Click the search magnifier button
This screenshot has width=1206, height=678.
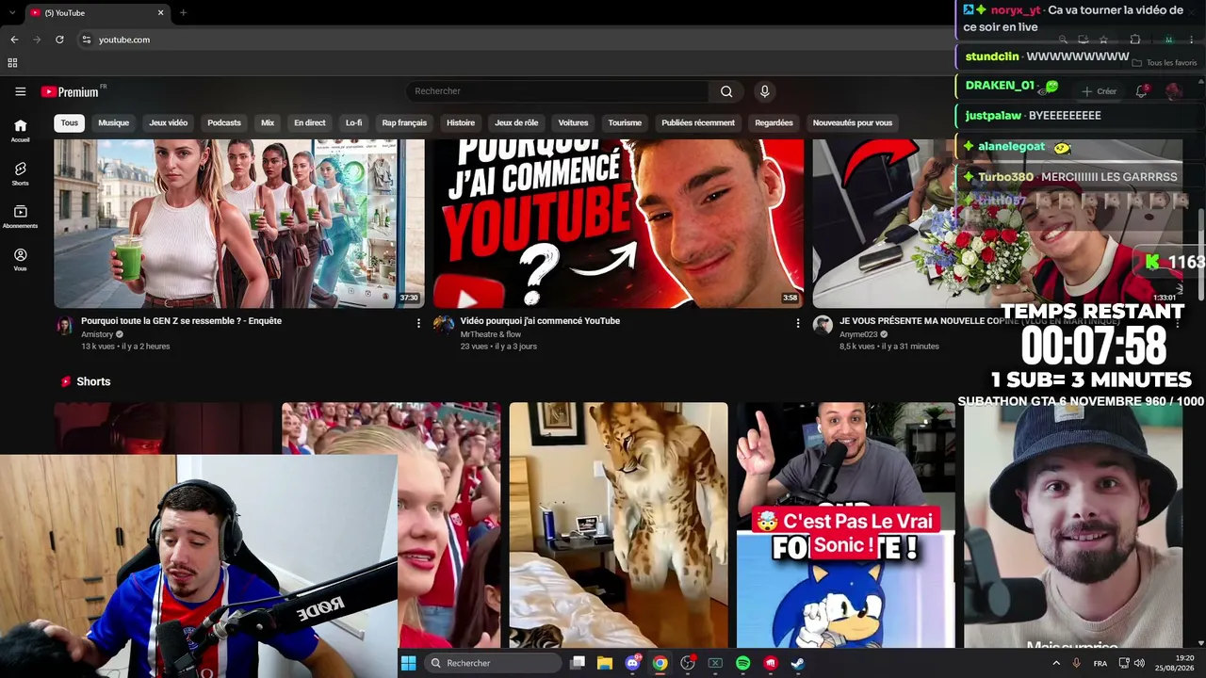[x=726, y=91]
